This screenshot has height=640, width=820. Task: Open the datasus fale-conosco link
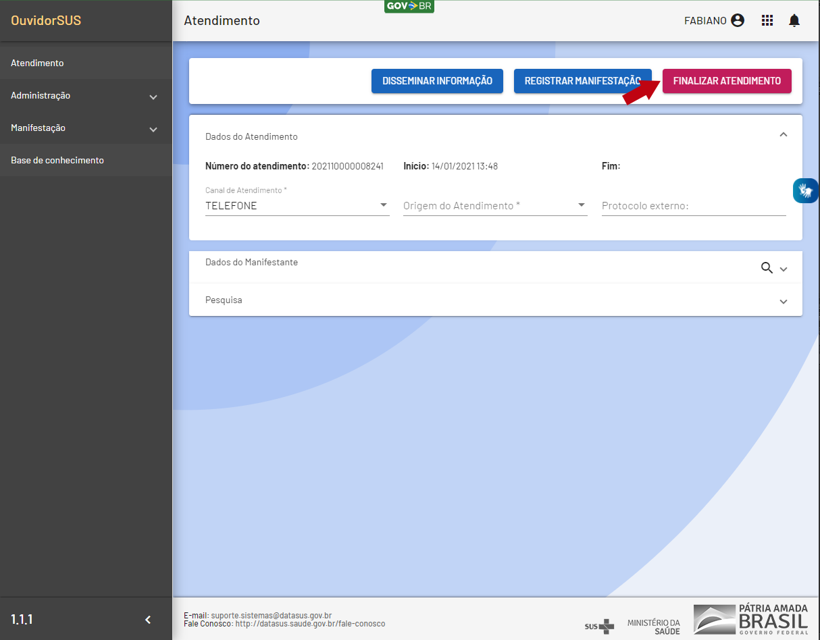click(310, 624)
